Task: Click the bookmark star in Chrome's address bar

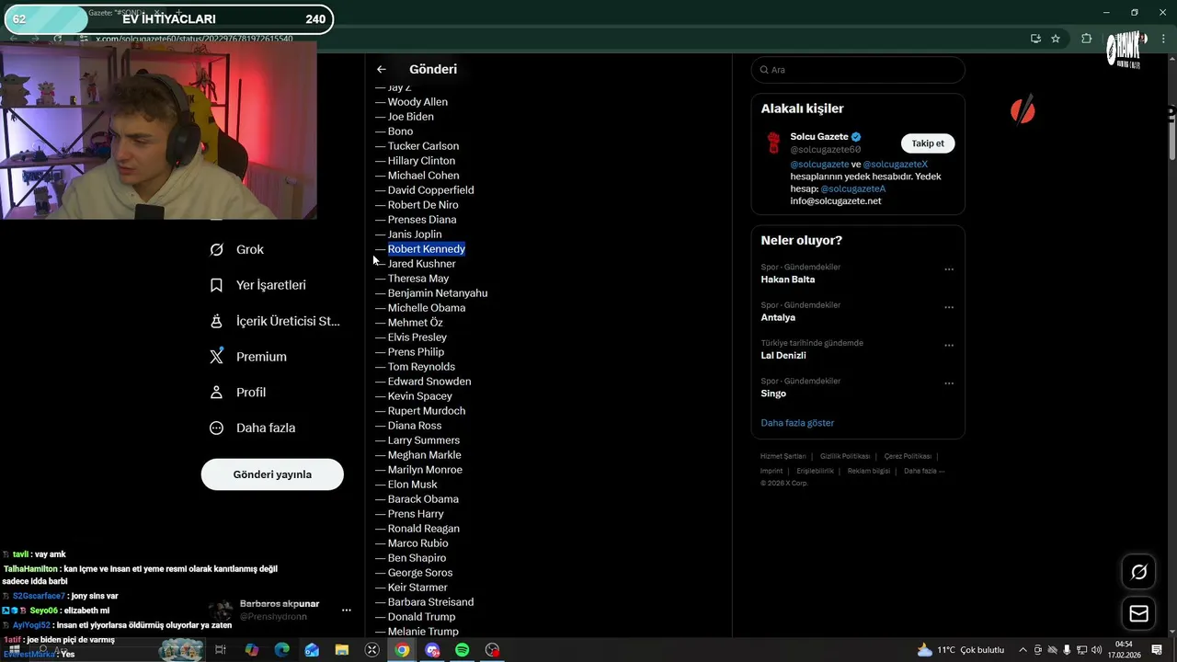Action: (x=1056, y=39)
